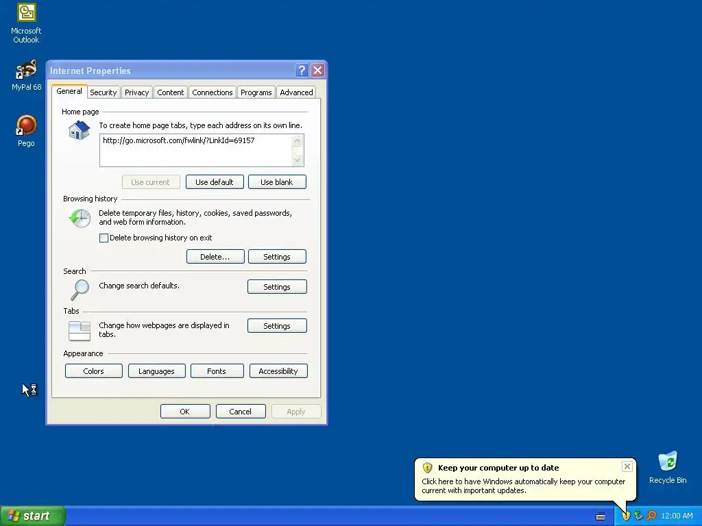The image size is (702, 526).
Task: Open Search Settings button
Action: pyautogui.click(x=277, y=287)
